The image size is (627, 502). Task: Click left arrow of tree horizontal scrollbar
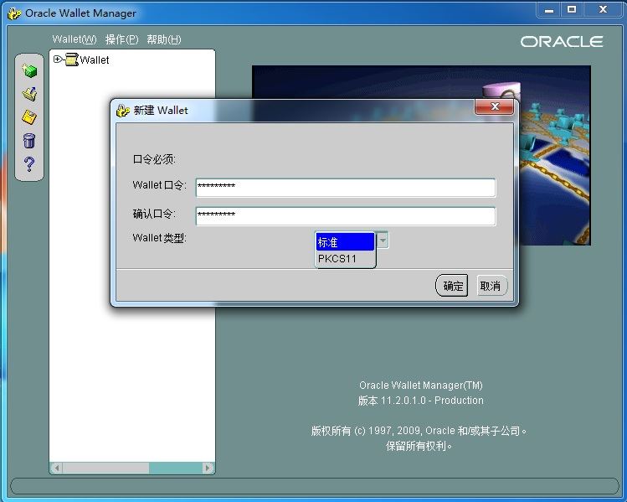[x=57, y=468]
